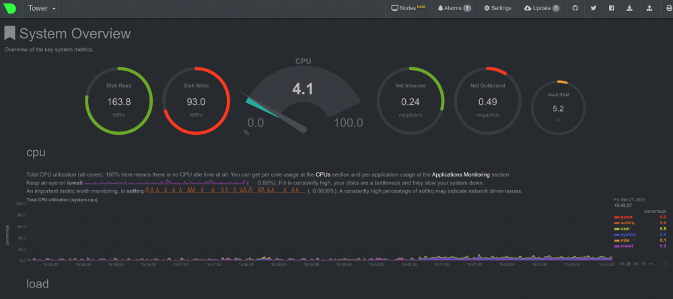Follow the Applications Monitoring link

(x=460, y=175)
